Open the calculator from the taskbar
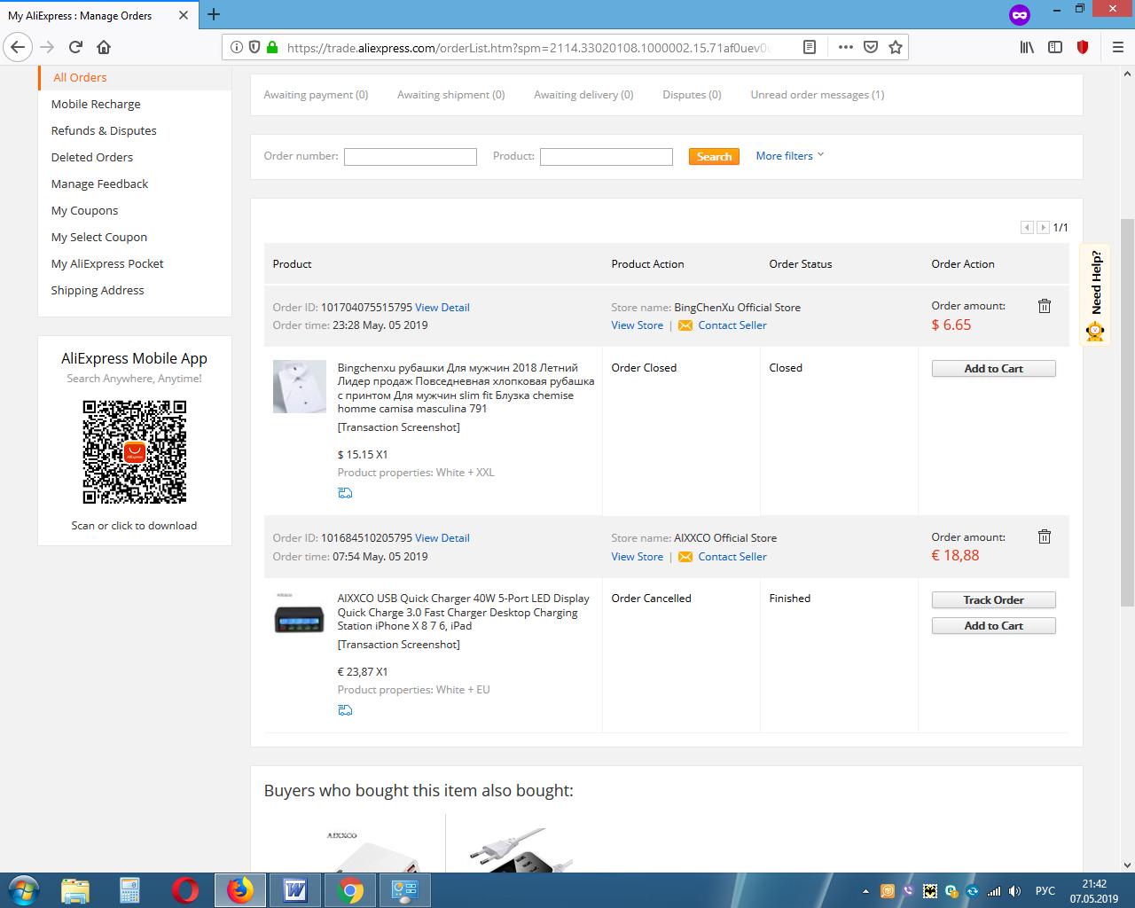This screenshot has width=1135, height=908. tap(130, 889)
